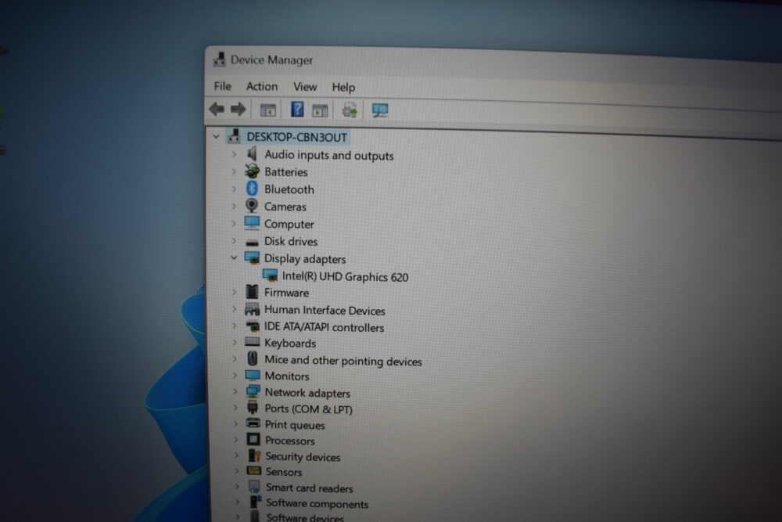The width and height of the screenshot is (782, 522).
Task: Collapse the DESKTOP-CBN3OUT root node
Action: [x=216, y=135]
